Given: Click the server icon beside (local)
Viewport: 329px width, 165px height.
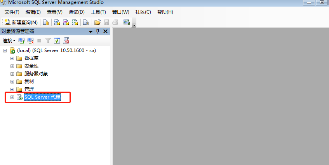Looking at the screenshot, I should click(12, 50).
